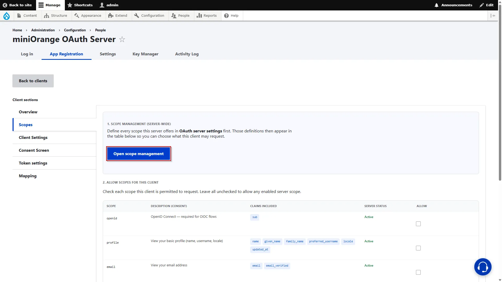The height and width of the screenshot is (282, 502).
Task: Click Active status in email row
Action: (x=369, y=266)
